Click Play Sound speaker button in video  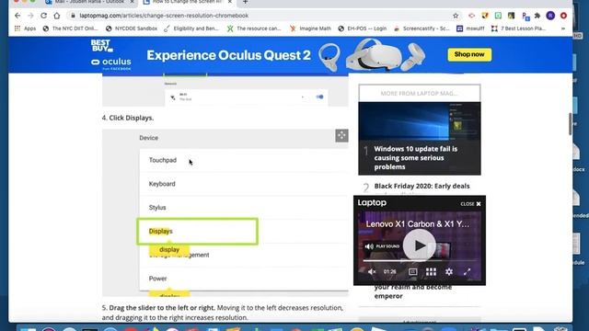[x=382, y=246]
